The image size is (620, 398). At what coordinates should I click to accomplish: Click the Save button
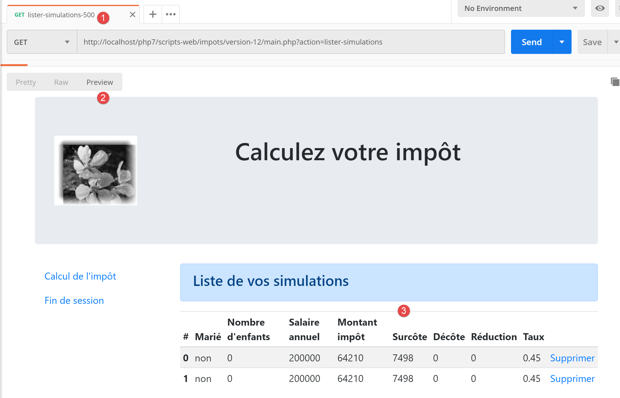592,42
